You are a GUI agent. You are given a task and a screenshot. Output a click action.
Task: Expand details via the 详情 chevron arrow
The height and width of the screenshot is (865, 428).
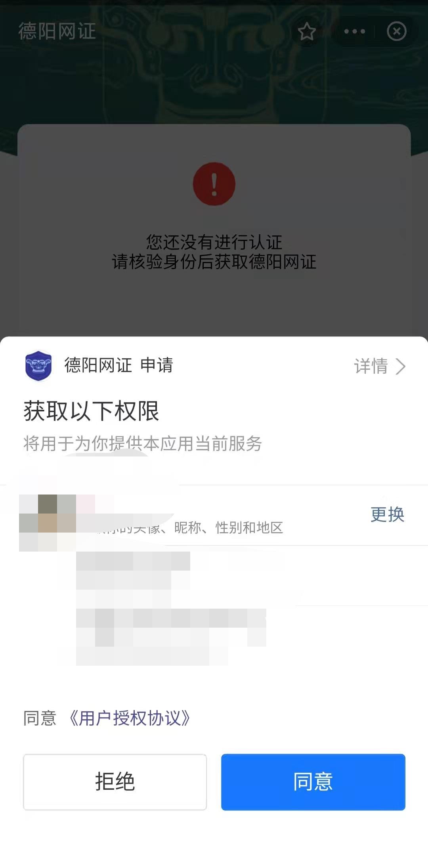pyautogui.click(x=401, y=367)
